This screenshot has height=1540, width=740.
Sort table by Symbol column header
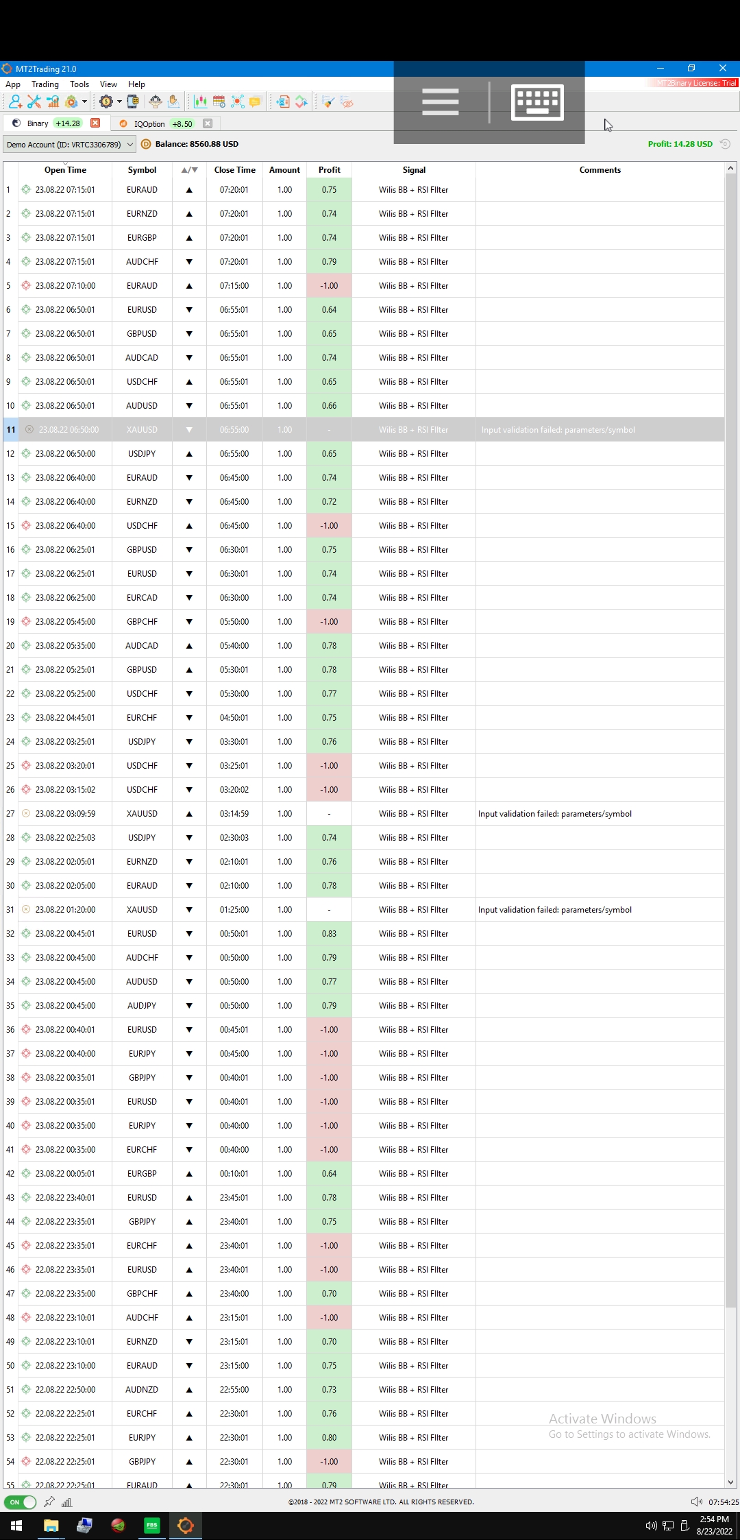point(142,170)
